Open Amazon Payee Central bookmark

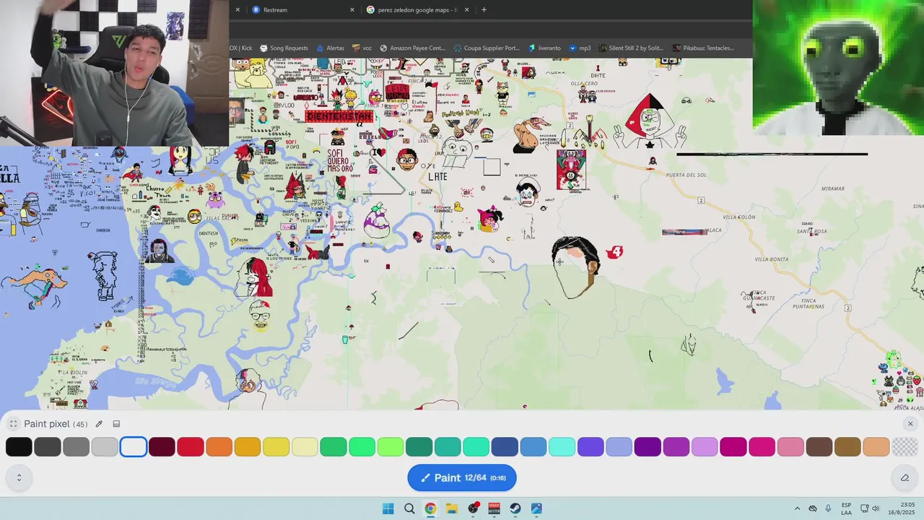(412, 48)
